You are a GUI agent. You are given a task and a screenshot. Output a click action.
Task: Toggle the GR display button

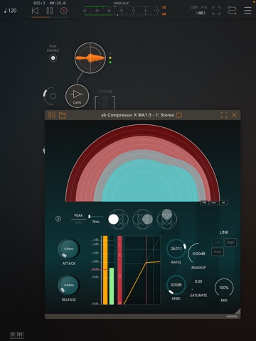pyautogui.click(x=223, y=202)
